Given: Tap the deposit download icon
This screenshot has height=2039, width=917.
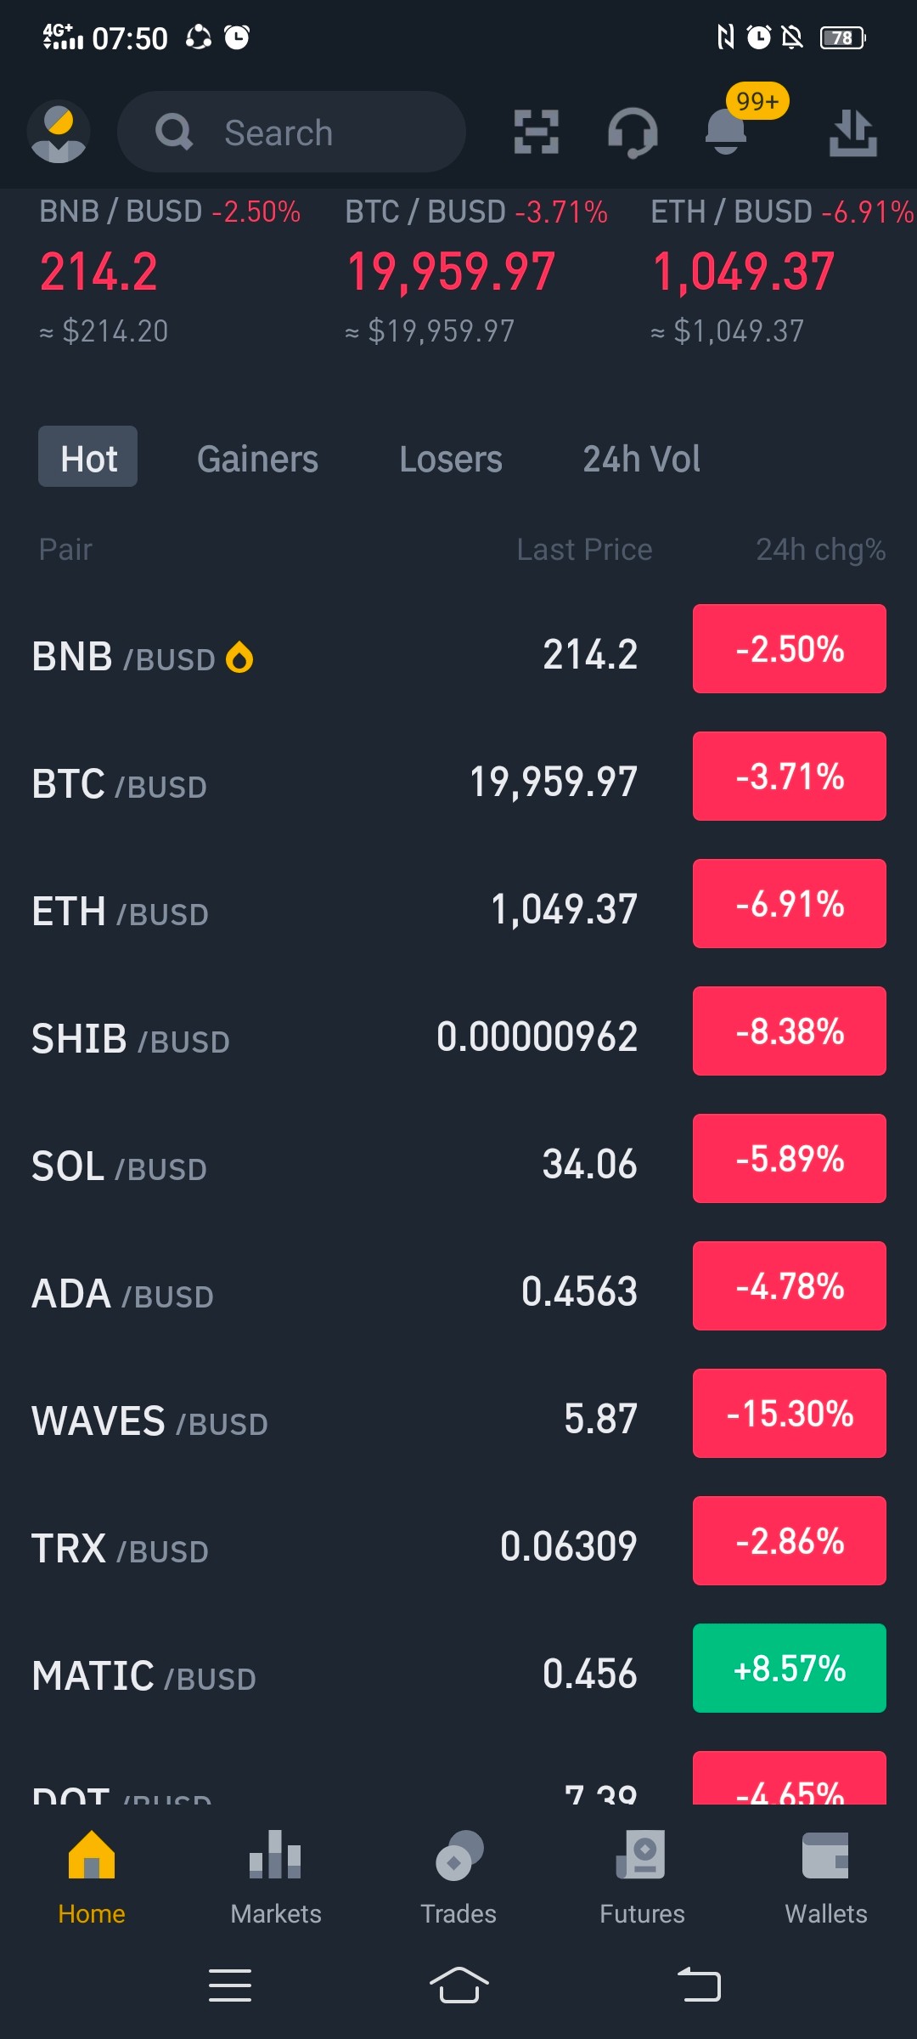Looking at the screenshot, I should 853,133.
